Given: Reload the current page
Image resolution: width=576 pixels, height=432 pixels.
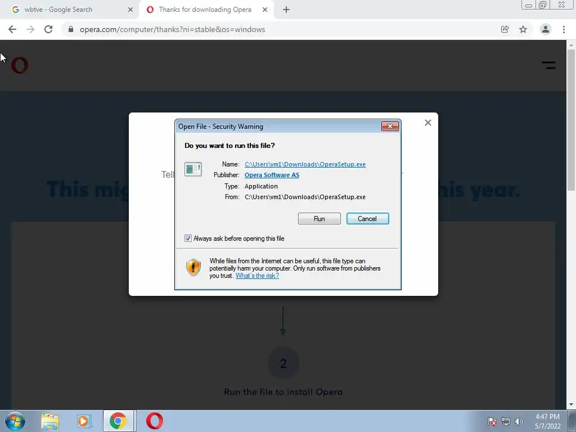Looking at the screenshot, I should tap(48, 29).
